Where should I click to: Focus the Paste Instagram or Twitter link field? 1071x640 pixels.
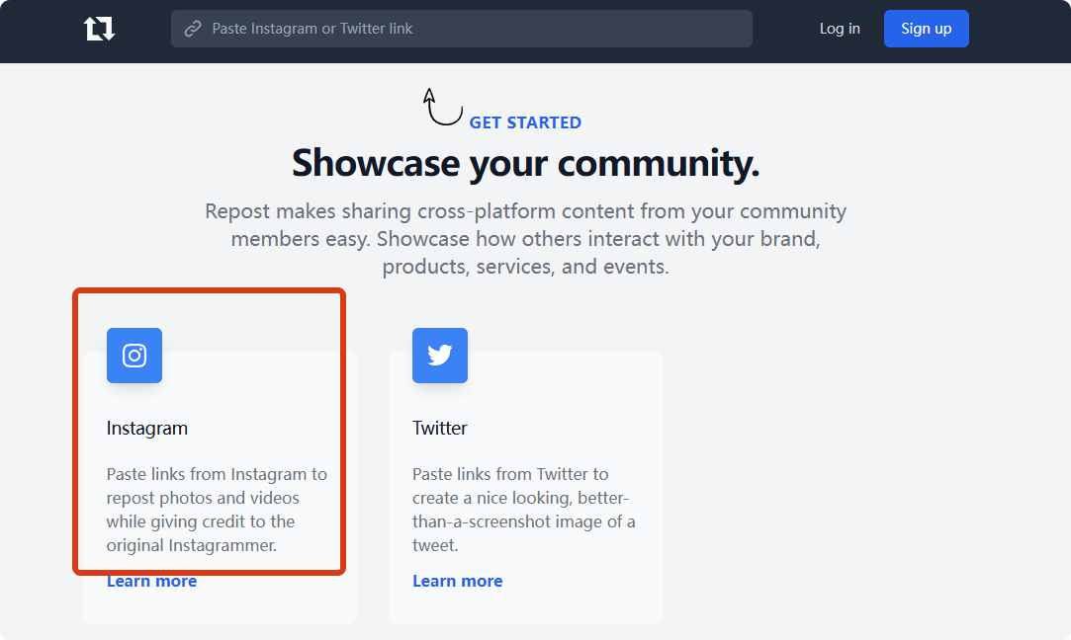coord(475,29)
